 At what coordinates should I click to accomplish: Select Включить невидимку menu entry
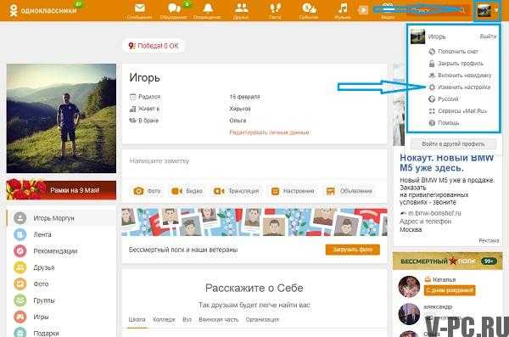click(464, 75)
